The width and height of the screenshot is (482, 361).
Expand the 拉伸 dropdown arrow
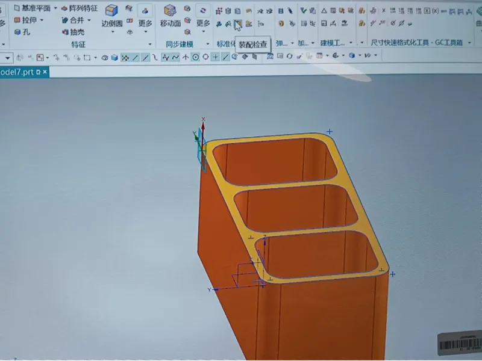42,20
